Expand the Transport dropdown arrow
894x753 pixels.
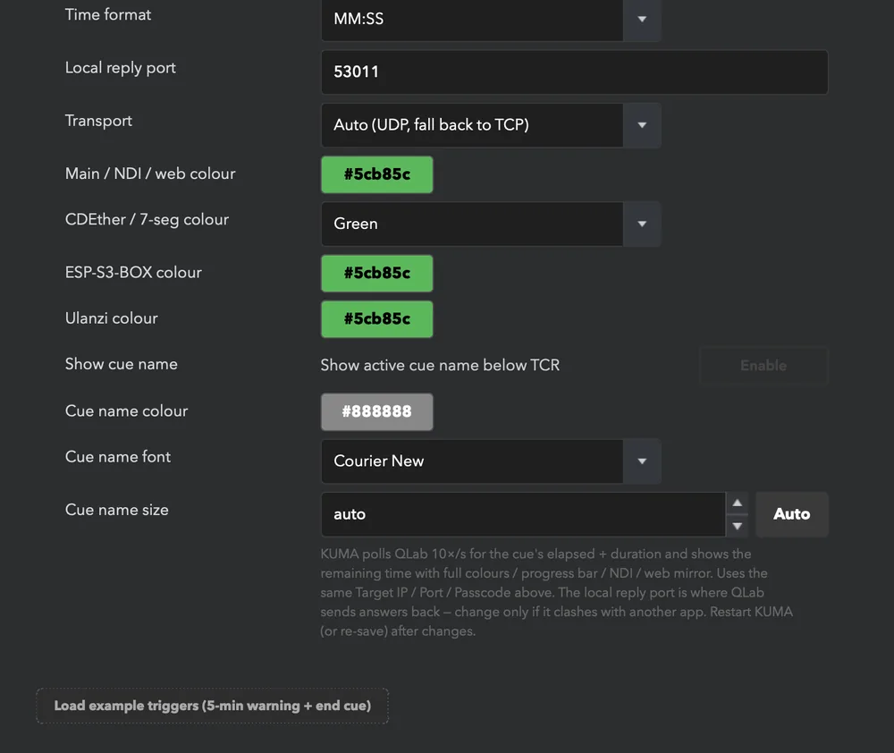(x=642, y=125)
